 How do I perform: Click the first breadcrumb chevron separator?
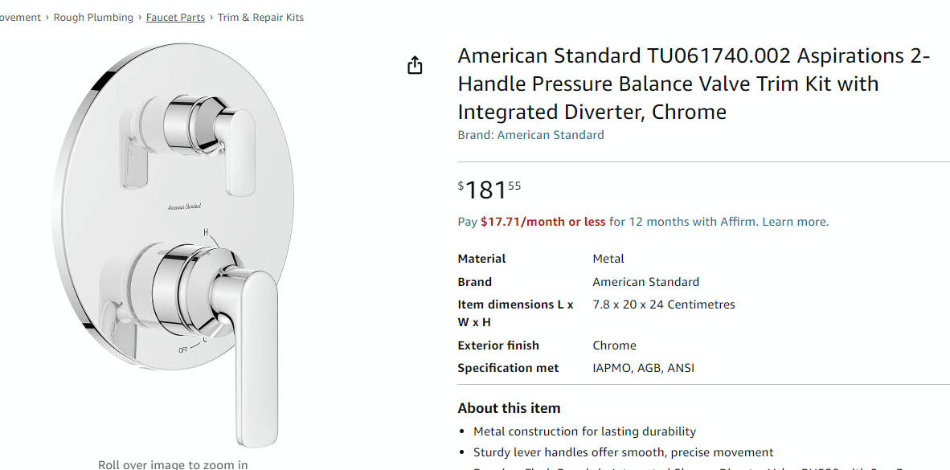click(x=47, y=18)
